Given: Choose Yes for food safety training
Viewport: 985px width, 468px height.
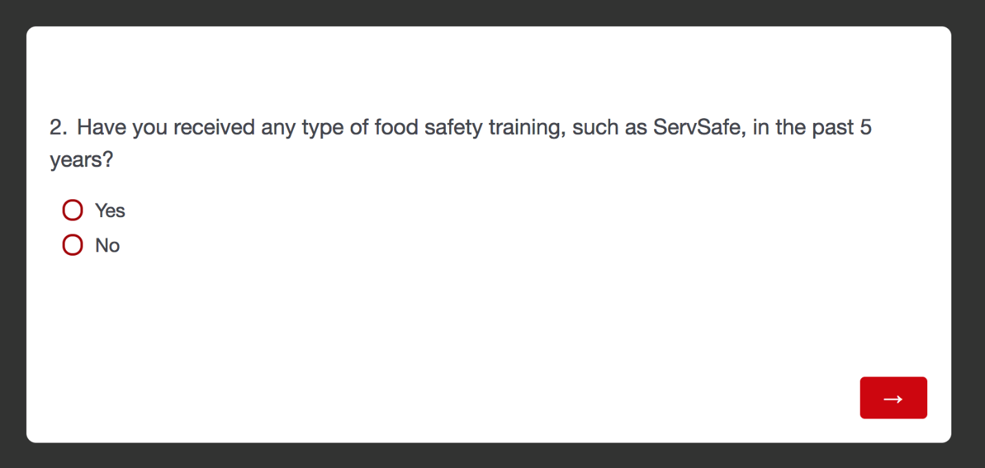Looking at the screenshot, I should (x=73, y=210).
